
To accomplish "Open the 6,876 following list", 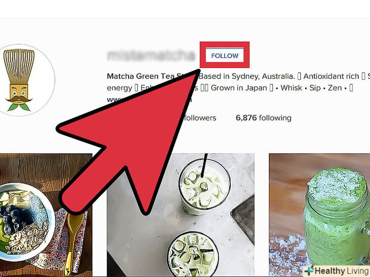I will click(x=263, y=118).
